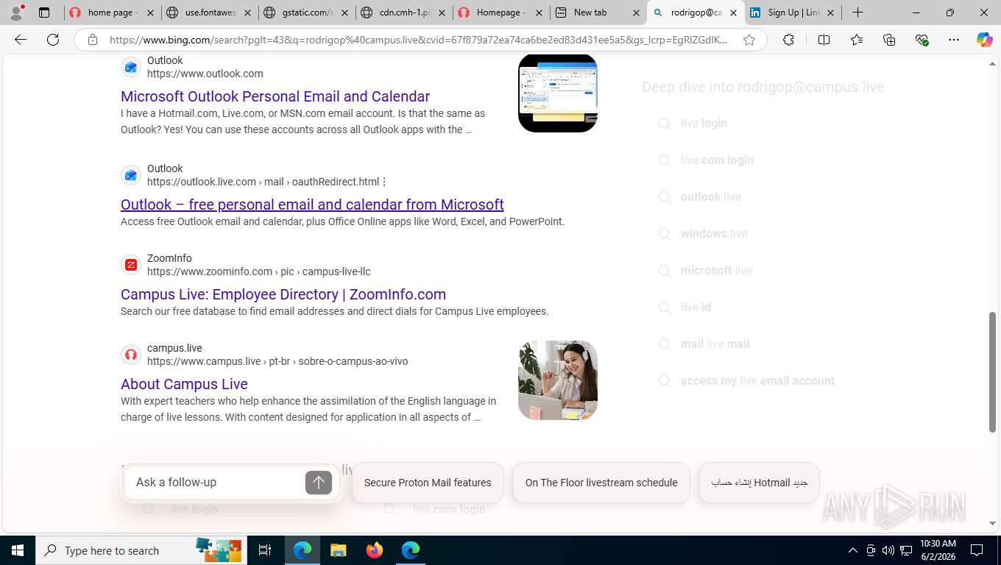Click the ZoomInfo favicon icon
Image resolution: width=1001 pixels, height=565 pixels.
131,265
